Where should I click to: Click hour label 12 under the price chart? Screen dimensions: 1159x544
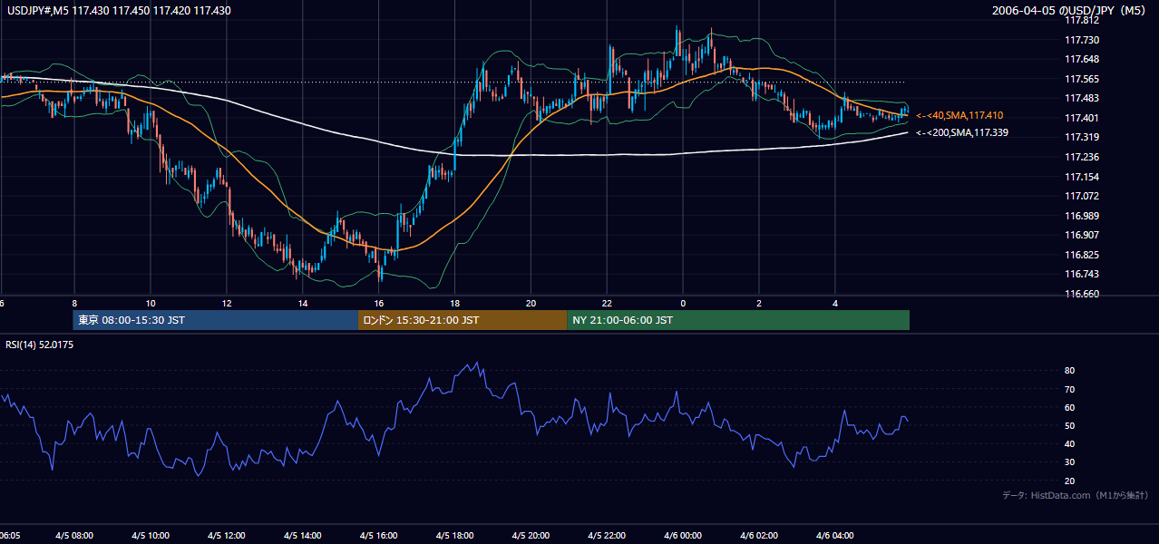click(x=227, y=303)
